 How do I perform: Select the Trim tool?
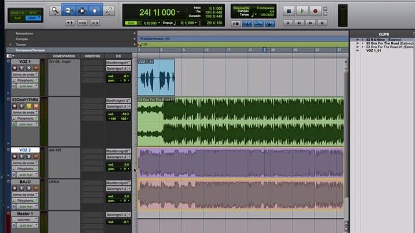[x=69, y=10]
